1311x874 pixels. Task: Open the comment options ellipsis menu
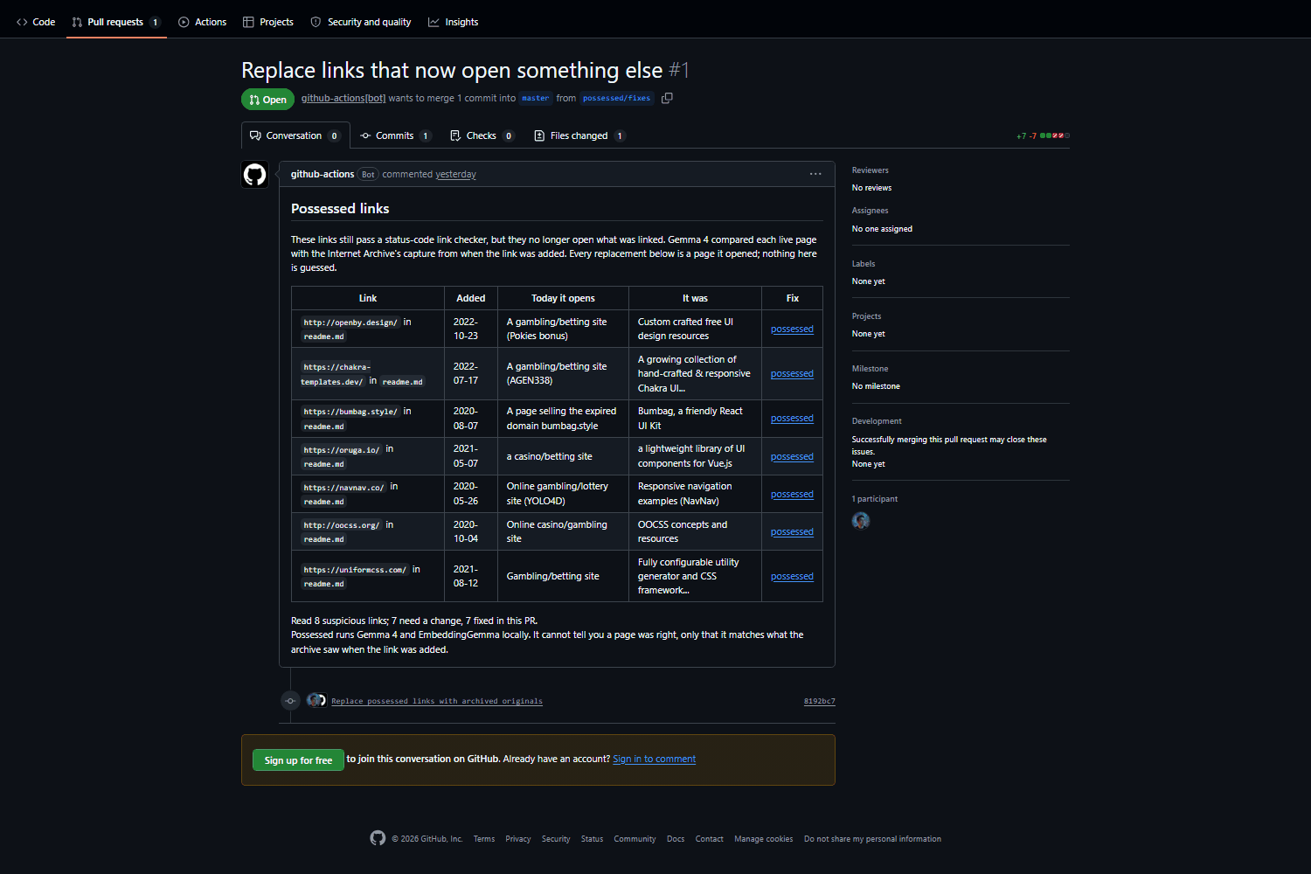pyautogui.click(x=815, y=174)
